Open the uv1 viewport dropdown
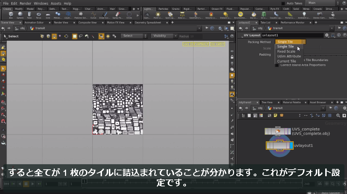The height and width of the screenshot is (194, 347). [196, 44]
